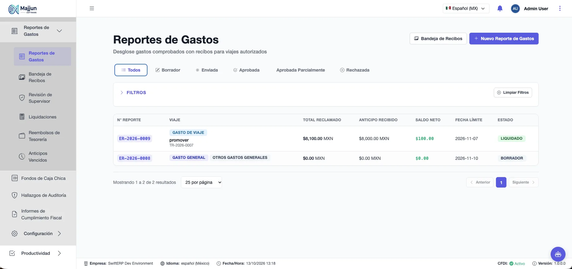Click the AU user avatar
Viewport: 572px width, 269px height.
(x=515, y=9)
